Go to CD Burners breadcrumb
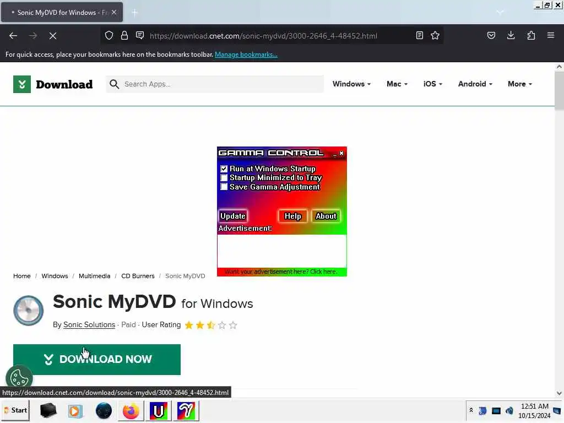Viewport: 564px width, 423px height. [x=138, y=276]
